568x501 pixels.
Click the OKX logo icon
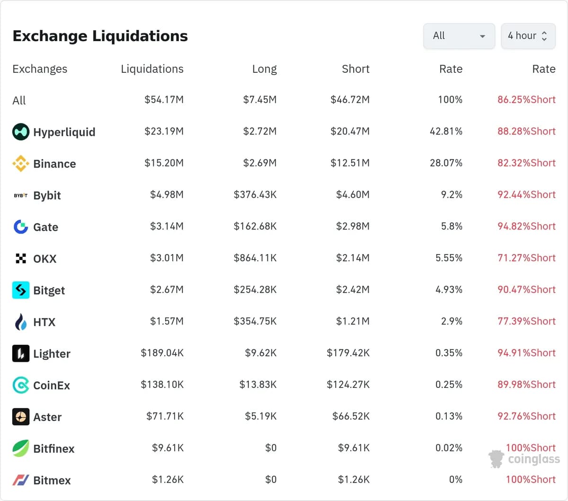[21, 258]
